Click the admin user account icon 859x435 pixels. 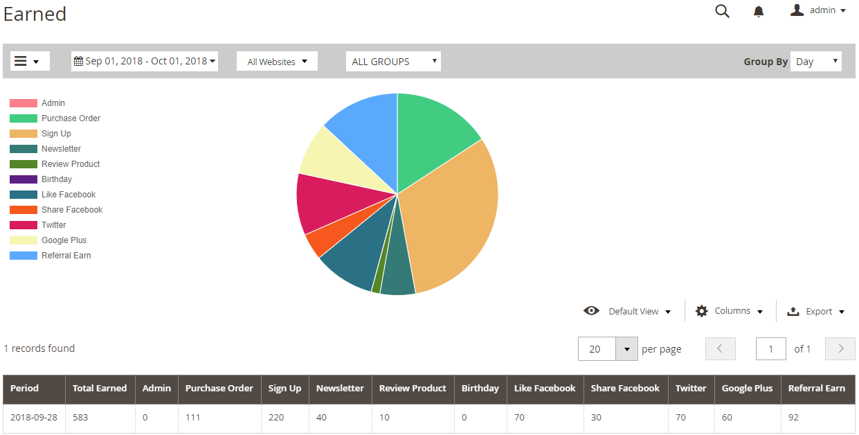point(797,10)
